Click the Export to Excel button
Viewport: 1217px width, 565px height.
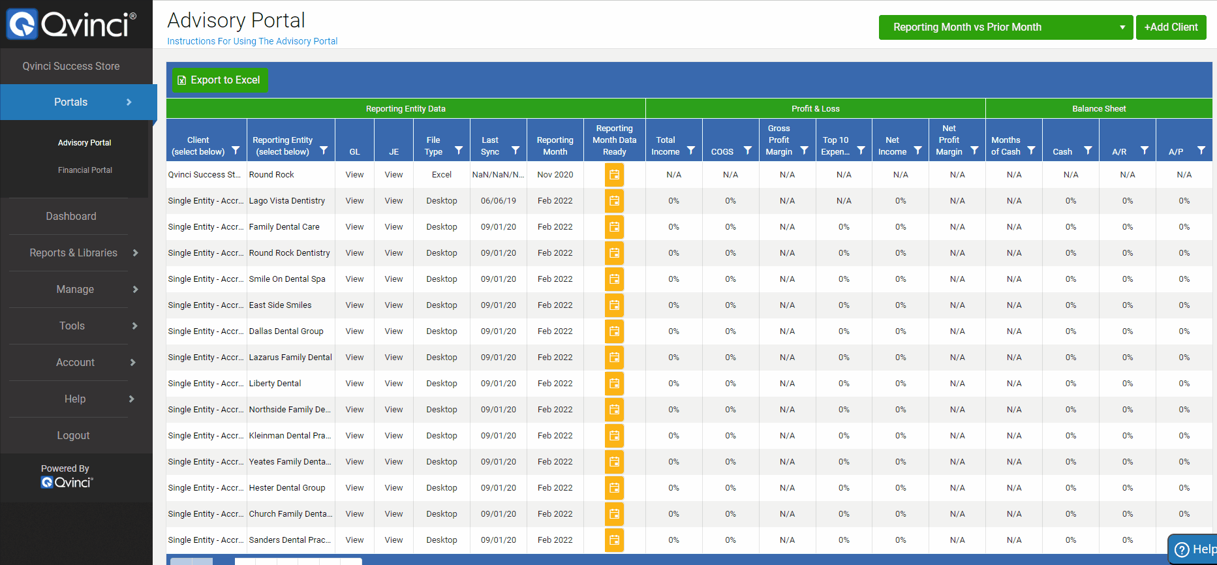[x=219, y=80]
